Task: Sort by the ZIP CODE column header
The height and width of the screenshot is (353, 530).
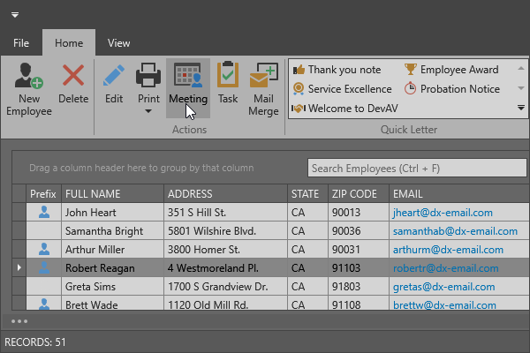Action: pyautogui.click(x=359, y=194)
